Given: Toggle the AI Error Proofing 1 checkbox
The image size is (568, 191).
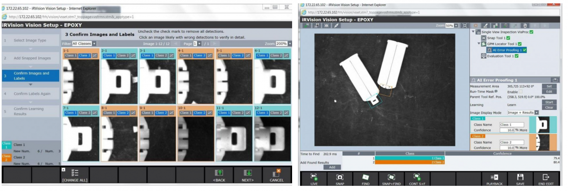Looking at the screenshot, I should [x=524, y=50].
